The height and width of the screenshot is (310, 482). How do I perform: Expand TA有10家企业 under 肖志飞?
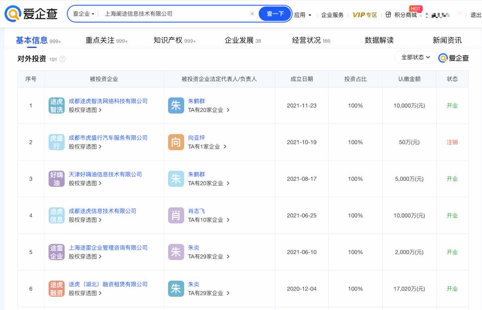[209, 220]
